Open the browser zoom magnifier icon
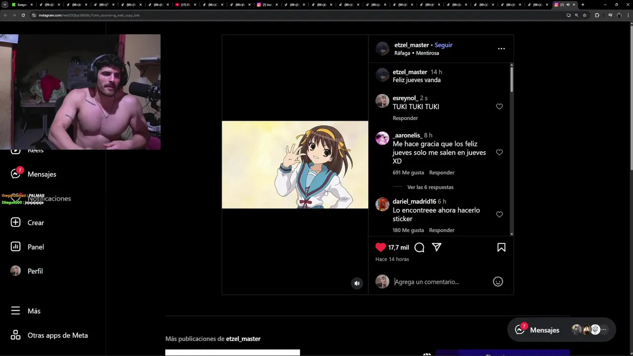633x356 pixels. [x=577, y=15]
